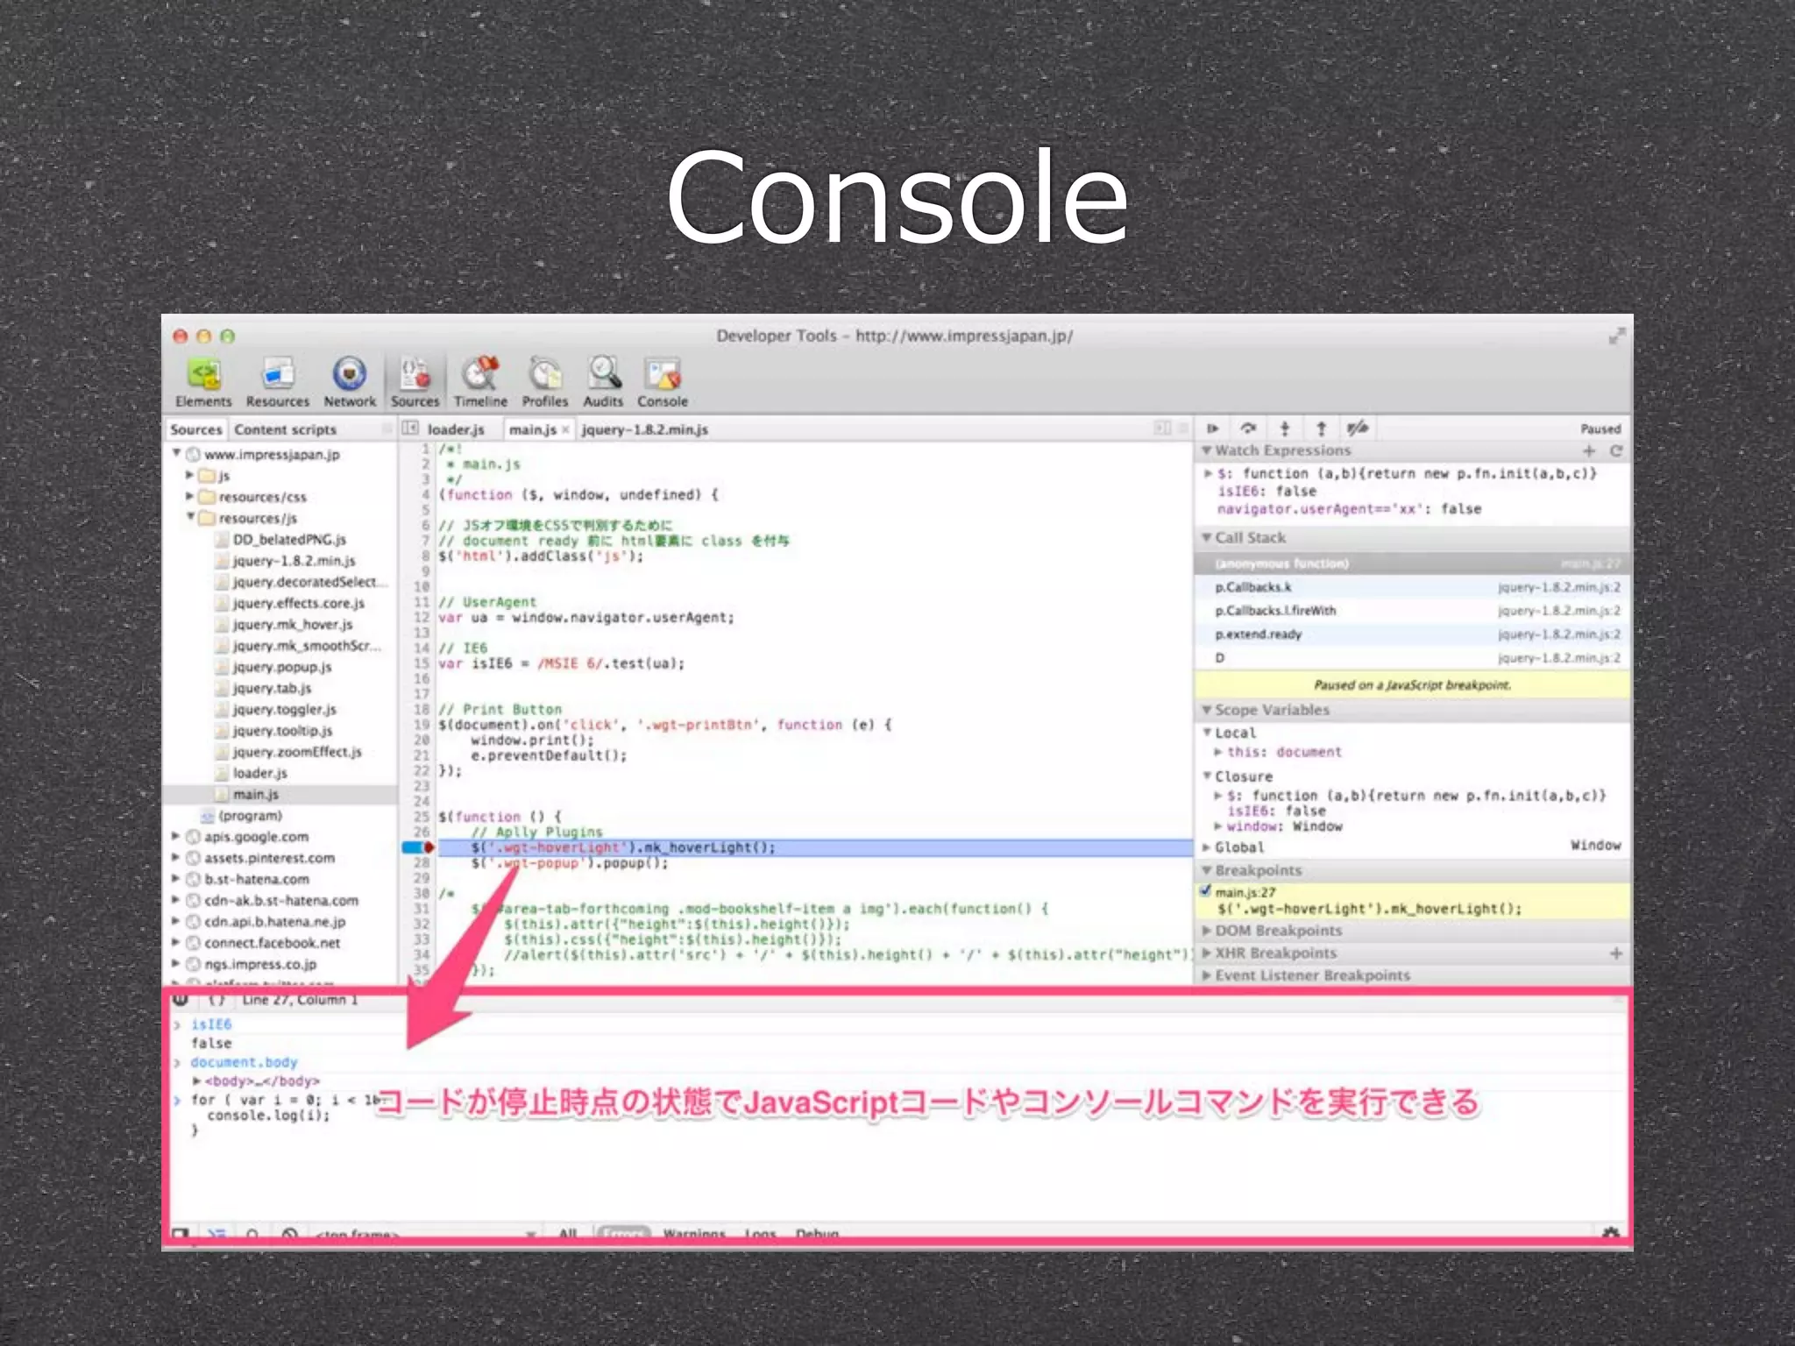Toggle navigator sidebar icon next to loader.js
The image size is (1795, 1346).
tap(410, 429)
